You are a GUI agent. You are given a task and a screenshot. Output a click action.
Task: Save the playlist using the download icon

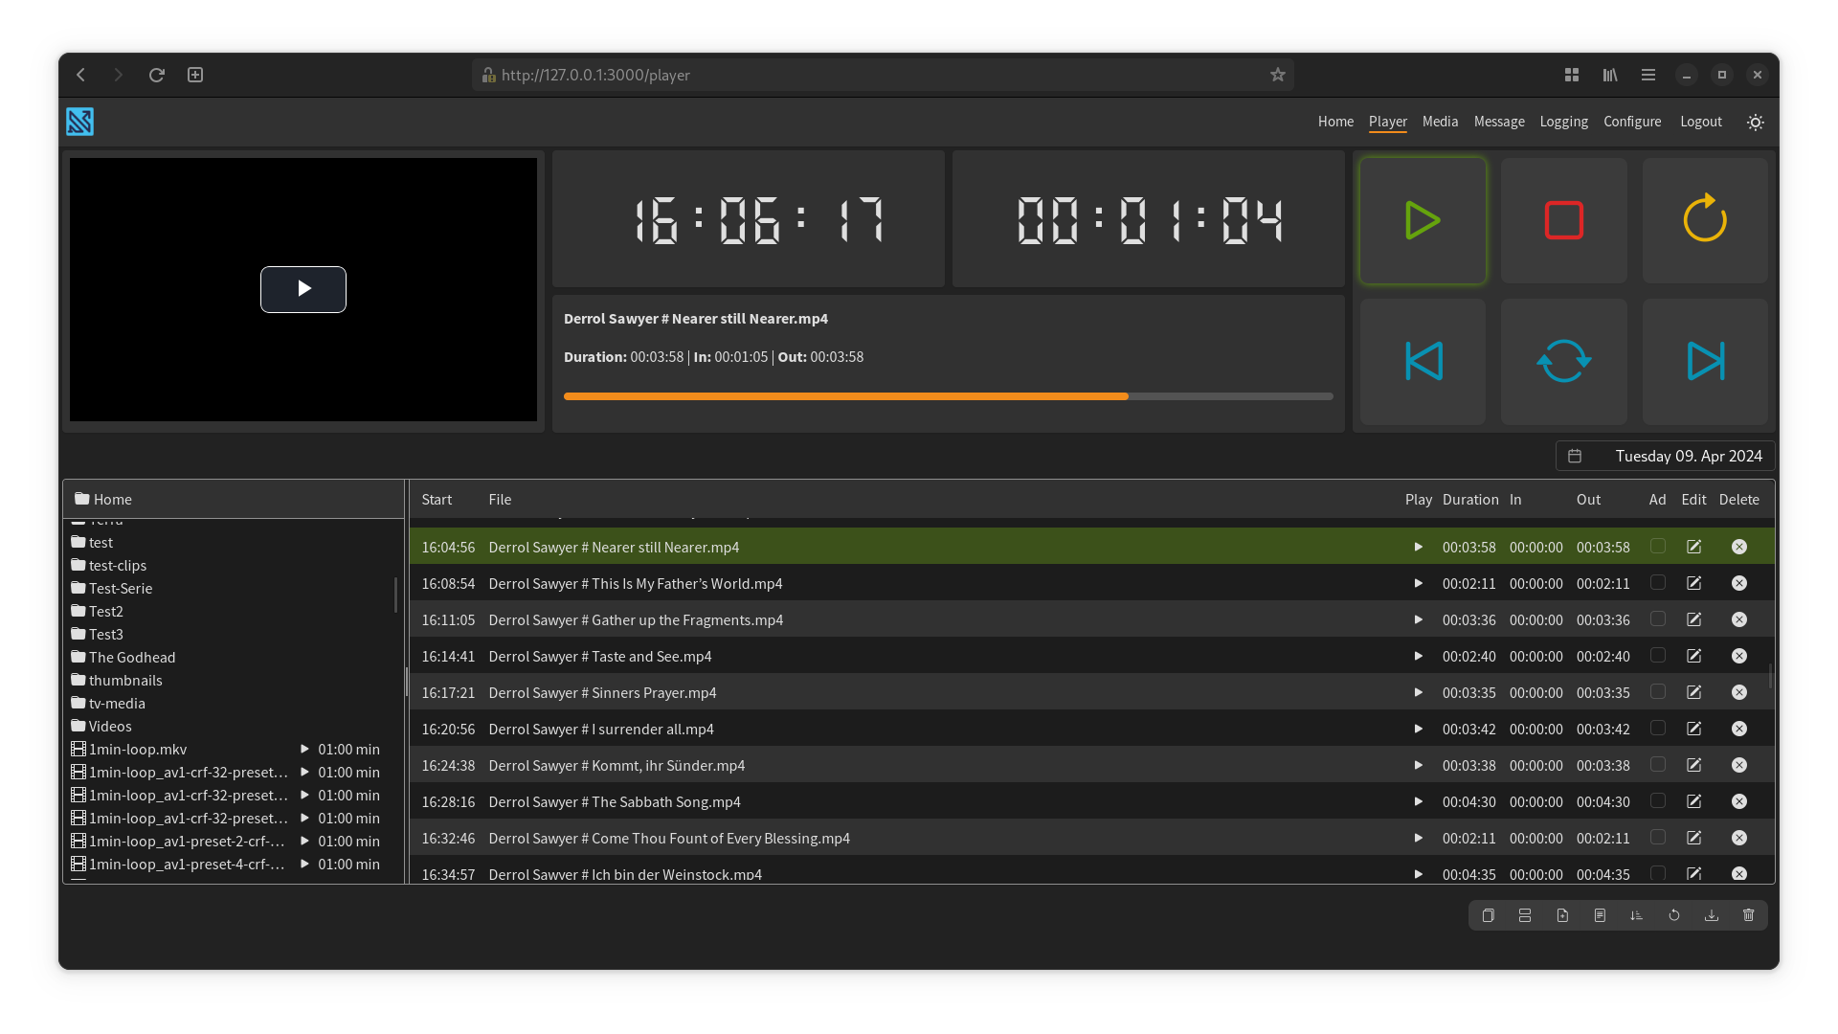(x=1712, y=915)
